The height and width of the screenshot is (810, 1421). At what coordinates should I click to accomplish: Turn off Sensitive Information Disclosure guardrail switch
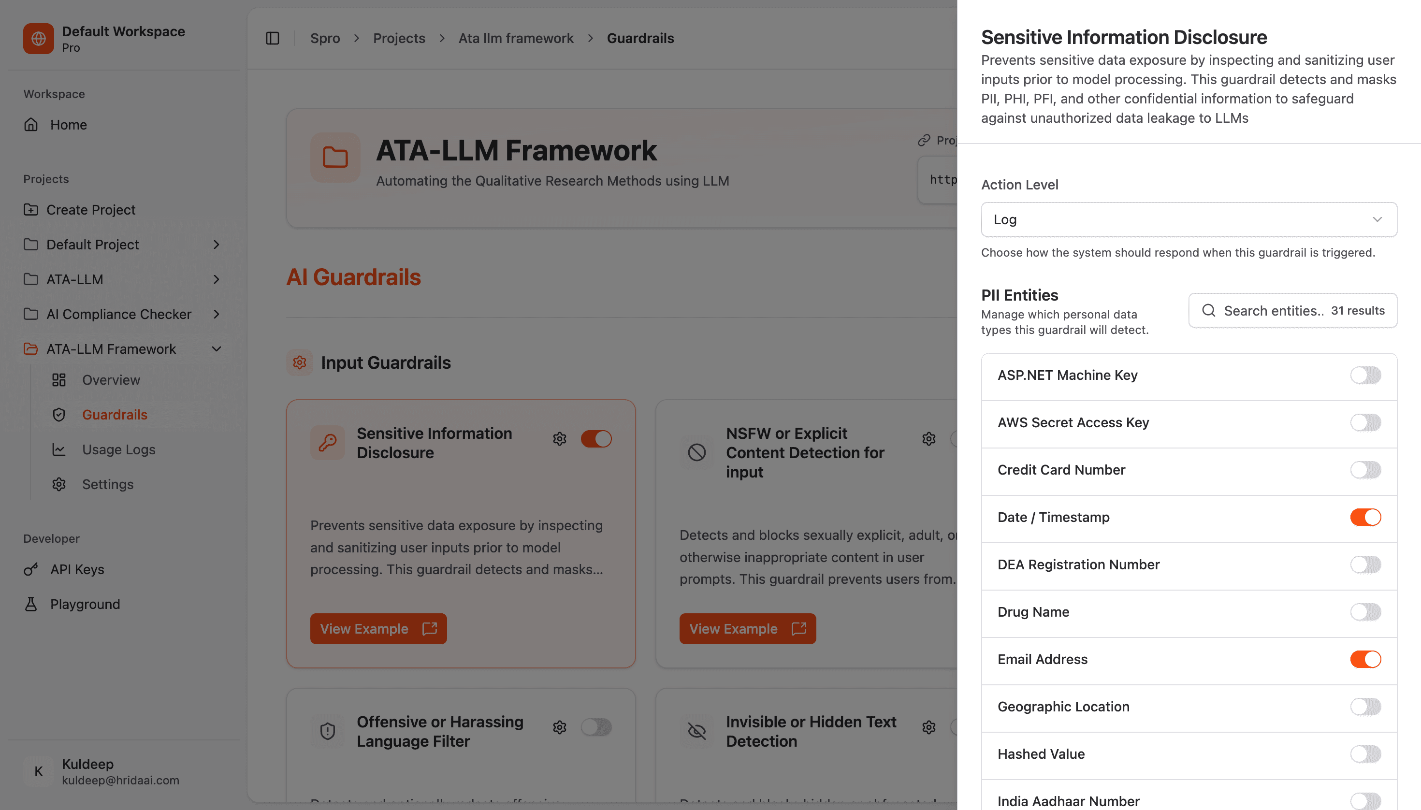(596, 439)
